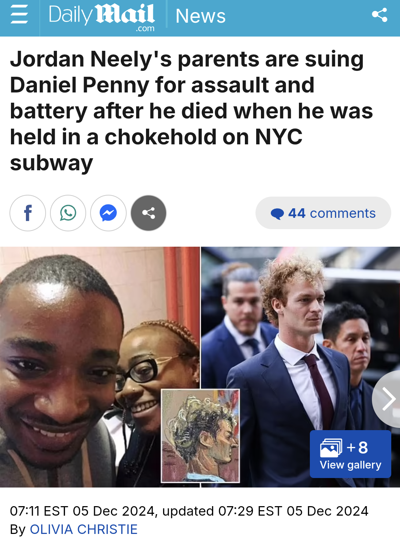Tap the blue comment bubble icon

point(277,214)
